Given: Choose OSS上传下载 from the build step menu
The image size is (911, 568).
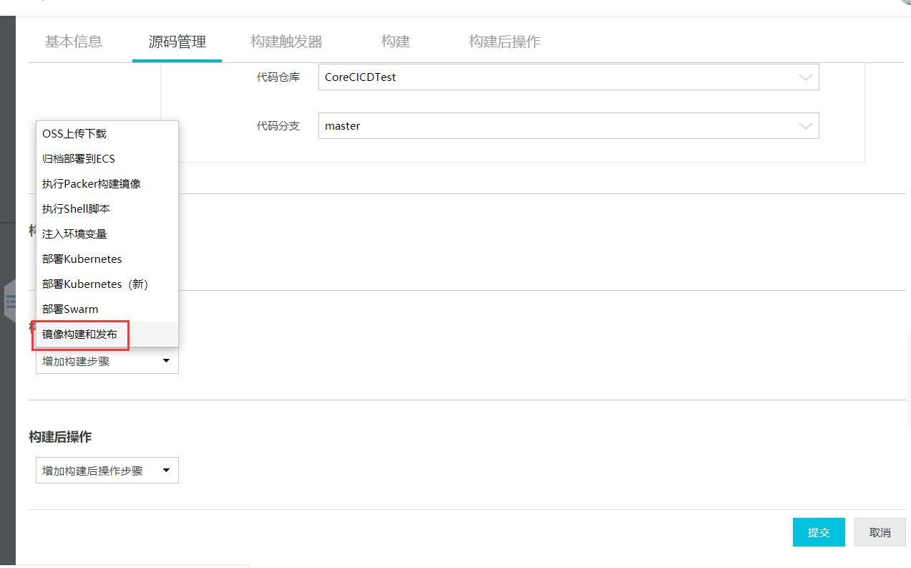Looking at the screenshot, I should point(107,134).
